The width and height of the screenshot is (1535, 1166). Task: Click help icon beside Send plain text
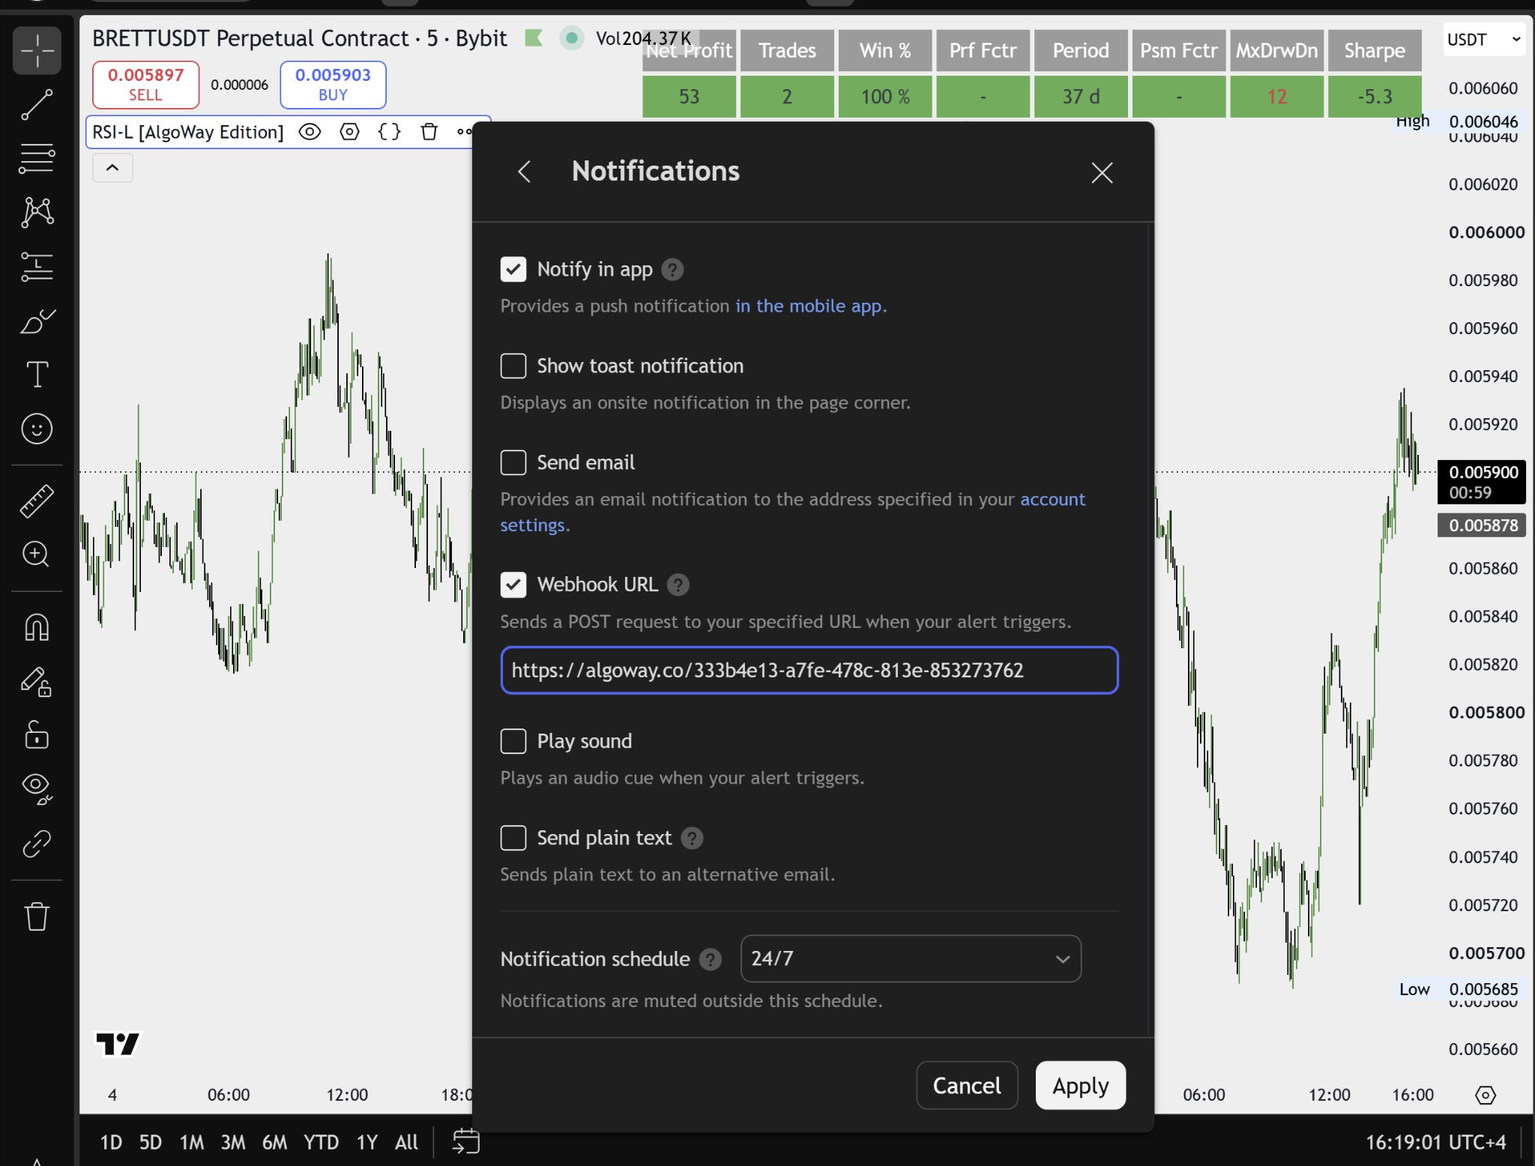(x=692, y=838)
